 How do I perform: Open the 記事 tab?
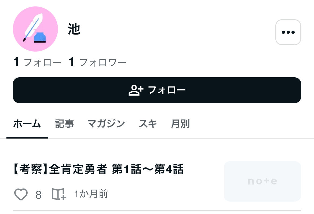tap(64, 124)
